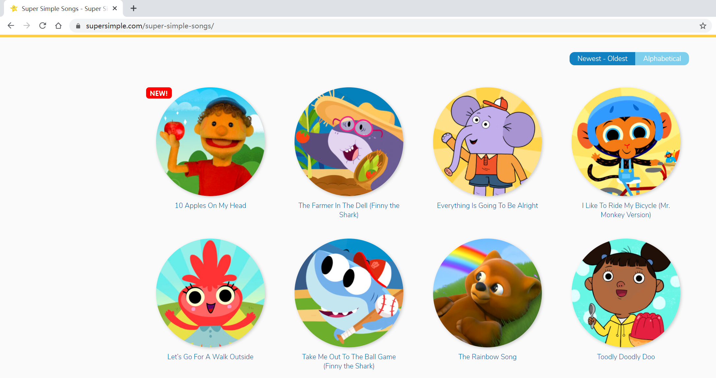Open the 10 Apples On My Head link
The width and height of the screenshot is (716, 378).
[210, 206]
